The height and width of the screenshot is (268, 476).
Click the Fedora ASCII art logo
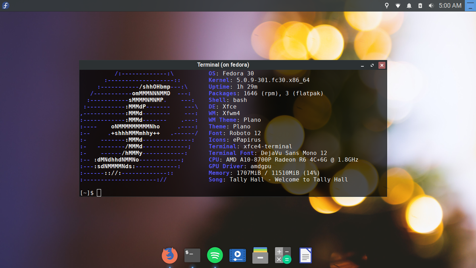click(x=139, y=126)
